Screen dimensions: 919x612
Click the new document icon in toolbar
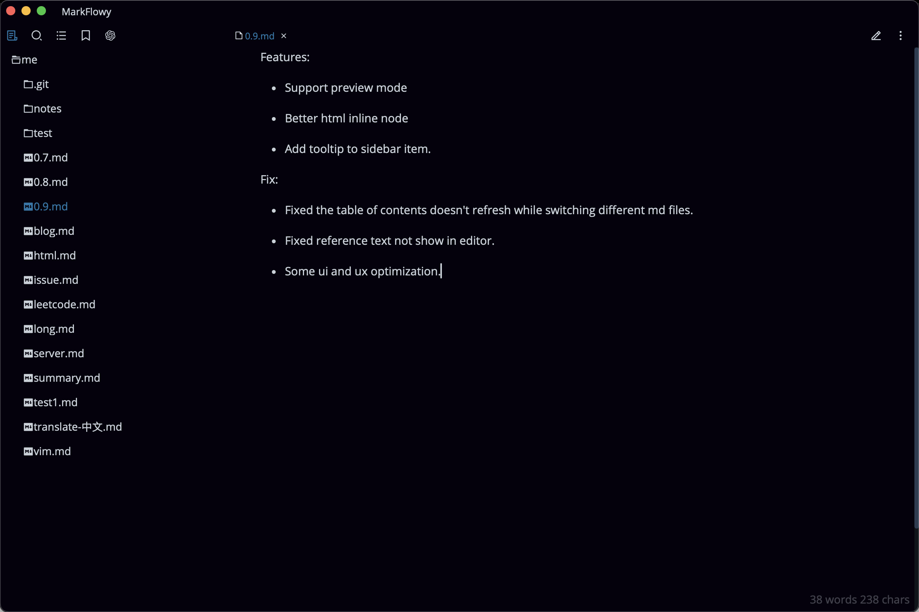point(12,35)
